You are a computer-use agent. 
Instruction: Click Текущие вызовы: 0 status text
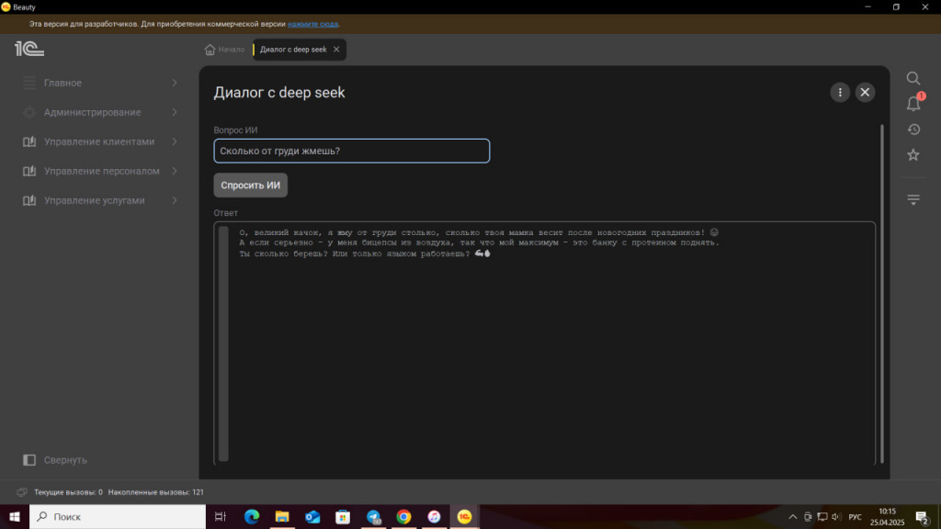[x=68, y=492]
